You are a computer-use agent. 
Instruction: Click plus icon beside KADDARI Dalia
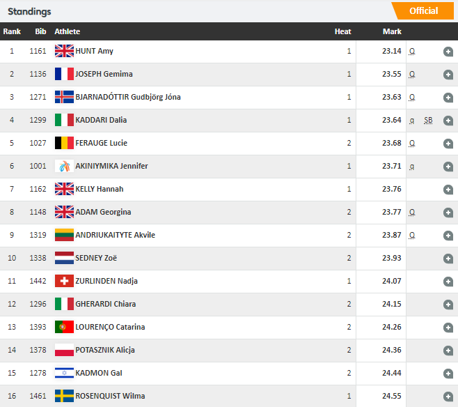(x=448, y=121)
